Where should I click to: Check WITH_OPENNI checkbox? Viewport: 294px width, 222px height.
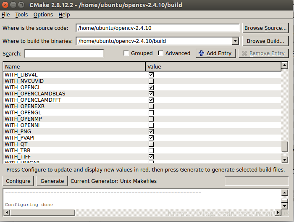[x=151, y=125]
